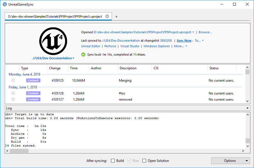Screen dimensions: 254x168
Task: Add a new tab with plus button
Action: [116, 16]
